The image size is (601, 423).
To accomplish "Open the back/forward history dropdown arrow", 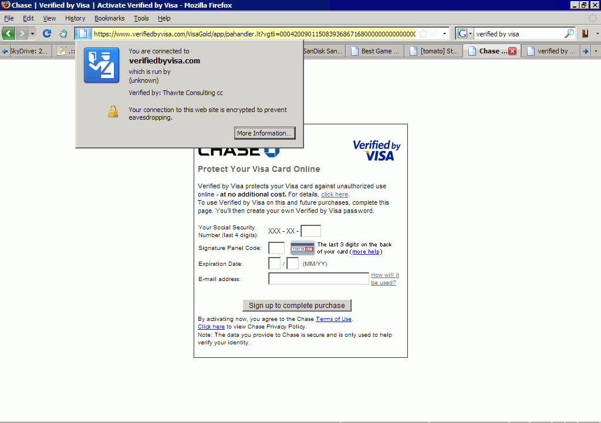I will [x=33, y=33].
